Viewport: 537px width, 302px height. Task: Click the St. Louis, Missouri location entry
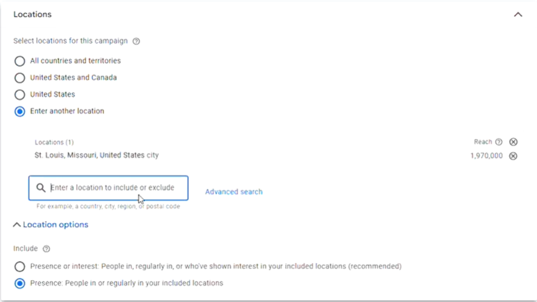click(x=96, y=156)
